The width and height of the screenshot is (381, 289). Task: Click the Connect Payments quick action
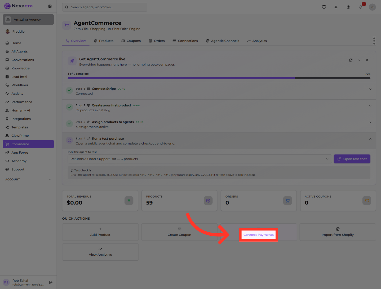coord(259,232)
